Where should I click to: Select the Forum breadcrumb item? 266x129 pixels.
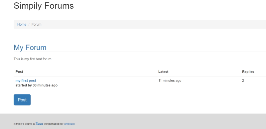click(x=37, y=25)
